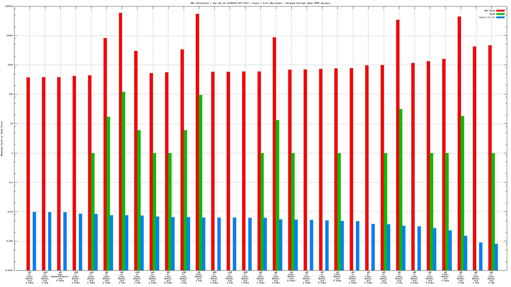Click the leftmost red Not Spam bar
The width and height of the screenshot is (511, 287).
pyautogui.click(x=28, y=174)
